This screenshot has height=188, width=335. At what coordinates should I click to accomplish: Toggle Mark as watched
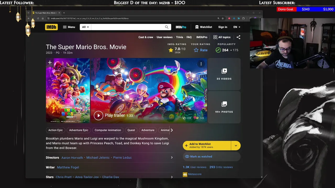coord(211,156)
